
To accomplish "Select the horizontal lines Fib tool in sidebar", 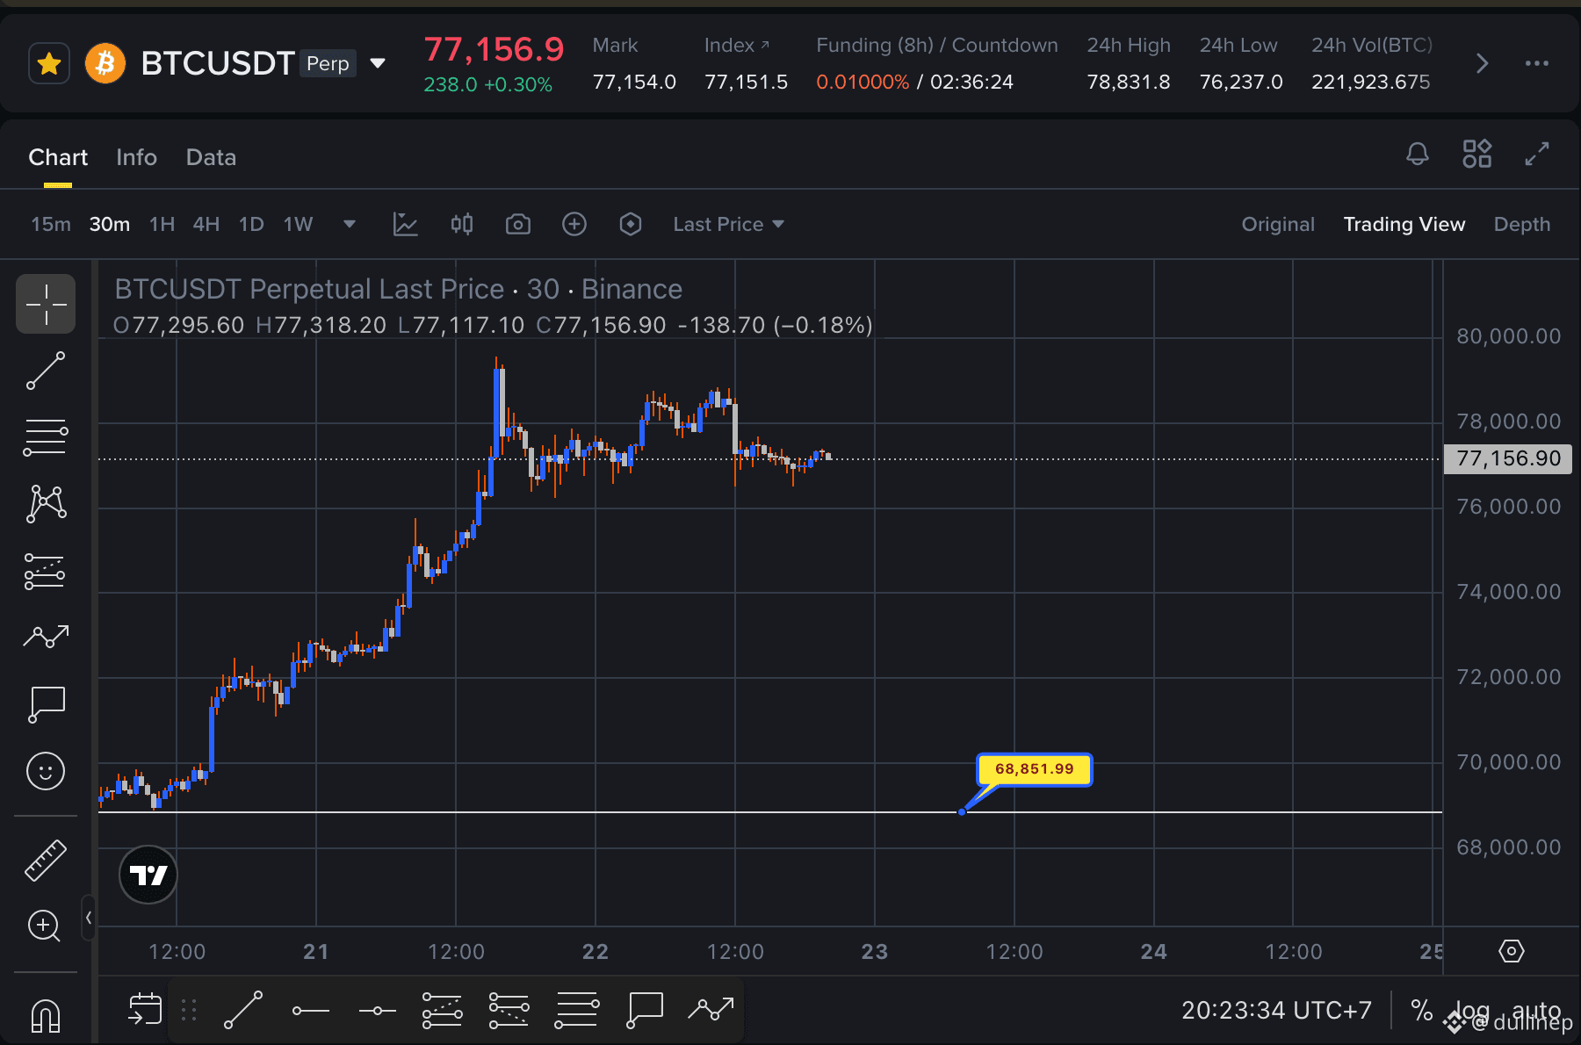I will (x=46, y=436).
